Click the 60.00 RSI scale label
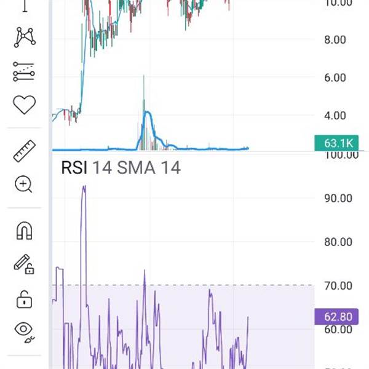This screenshot has width=369, height=369. coord(338,330)
